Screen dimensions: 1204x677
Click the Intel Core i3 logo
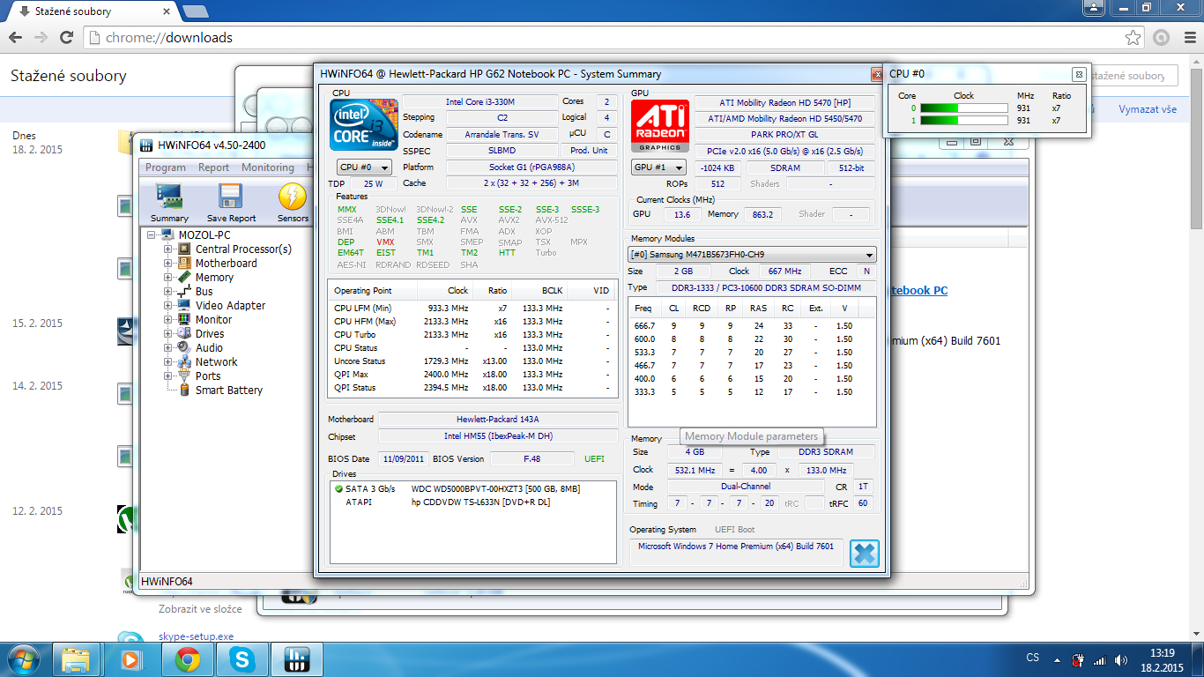coord(363,124)
